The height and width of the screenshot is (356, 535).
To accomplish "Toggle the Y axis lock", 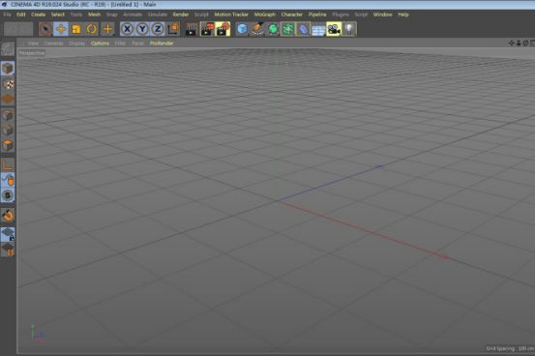I will [142, 29].
